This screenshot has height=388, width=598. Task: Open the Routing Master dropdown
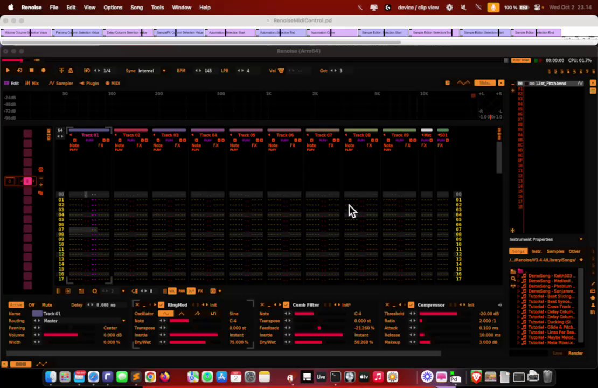[84, 321]
